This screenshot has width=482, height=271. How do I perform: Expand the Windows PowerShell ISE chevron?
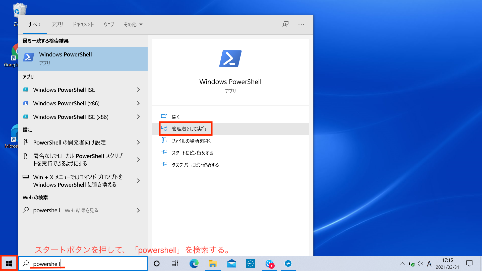click(x=138, y=90)
